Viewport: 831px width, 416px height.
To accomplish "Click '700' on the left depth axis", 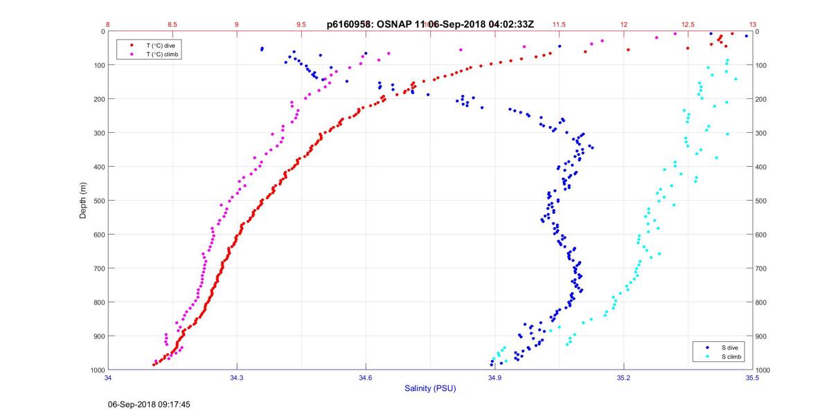I will click(98, 269).
